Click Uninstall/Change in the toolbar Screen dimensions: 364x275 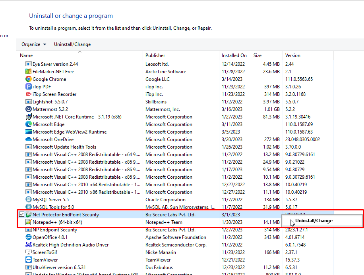[72, 44]
